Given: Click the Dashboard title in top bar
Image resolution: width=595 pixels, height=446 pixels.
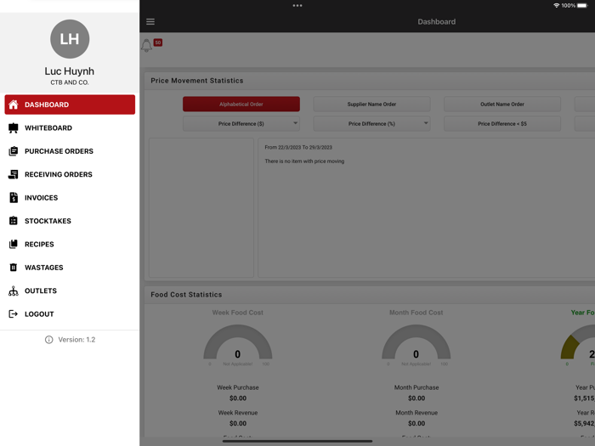Looking at the screenshot, I should pos(437,21).
